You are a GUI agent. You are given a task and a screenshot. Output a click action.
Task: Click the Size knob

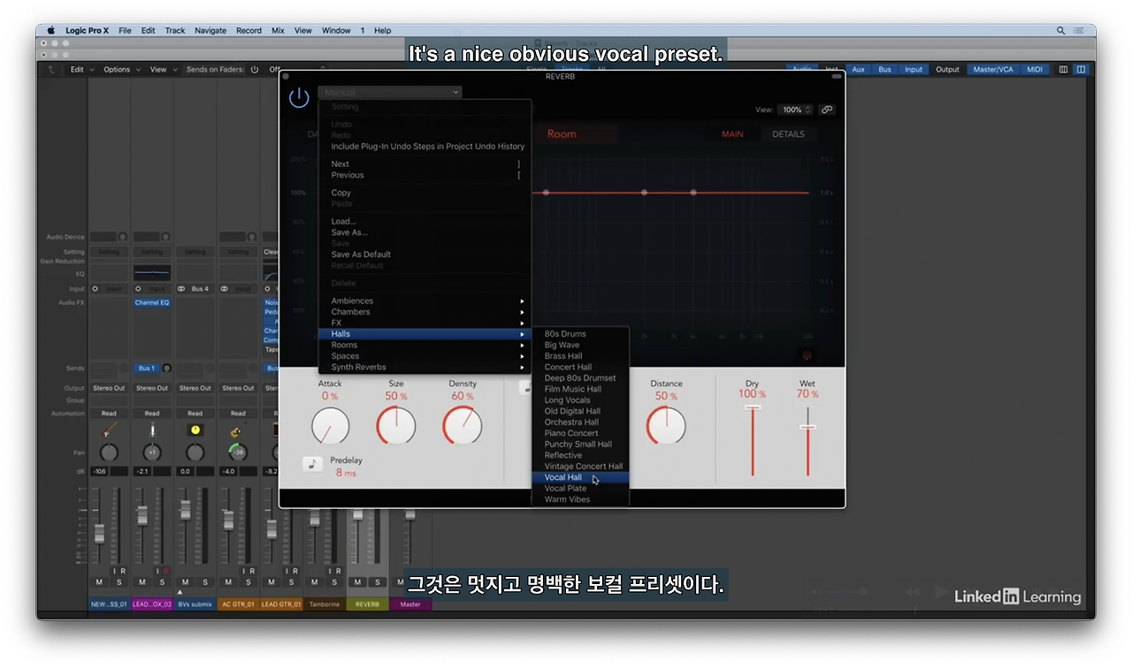[x=396, y=427]
